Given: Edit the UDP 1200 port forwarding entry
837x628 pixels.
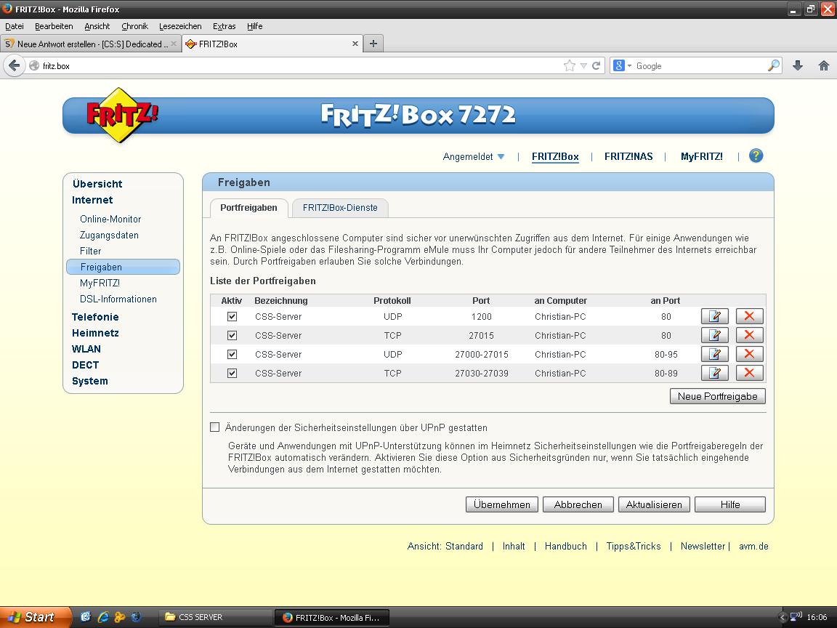Looking at the screenshot, I should [x=714, y=316].
